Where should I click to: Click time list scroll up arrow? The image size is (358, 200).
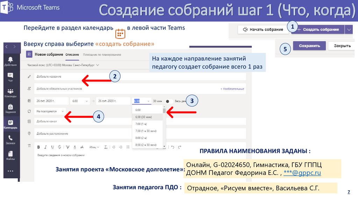[x=164, y=107]
